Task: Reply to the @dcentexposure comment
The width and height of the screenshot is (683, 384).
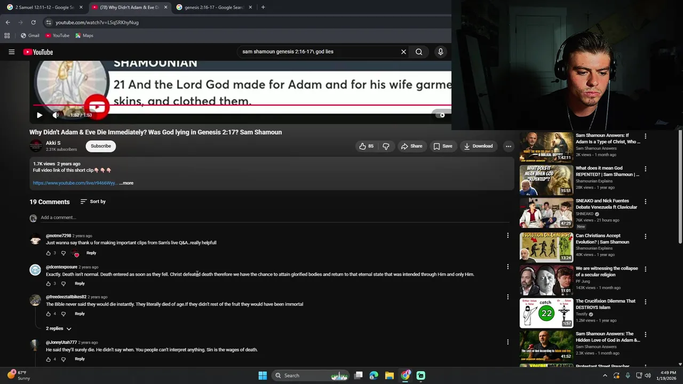Action: pyautogui.click(x=80, y=283)
